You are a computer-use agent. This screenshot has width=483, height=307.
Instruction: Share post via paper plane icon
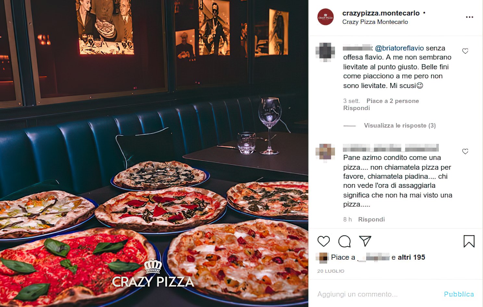[365, 241]
